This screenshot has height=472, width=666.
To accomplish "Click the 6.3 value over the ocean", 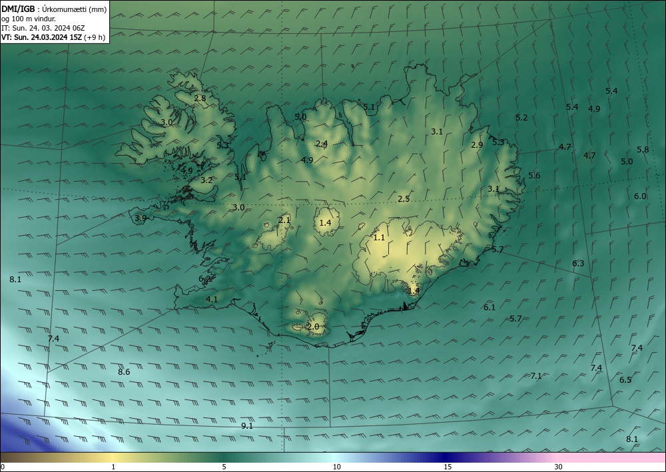I will click(578, 264).
